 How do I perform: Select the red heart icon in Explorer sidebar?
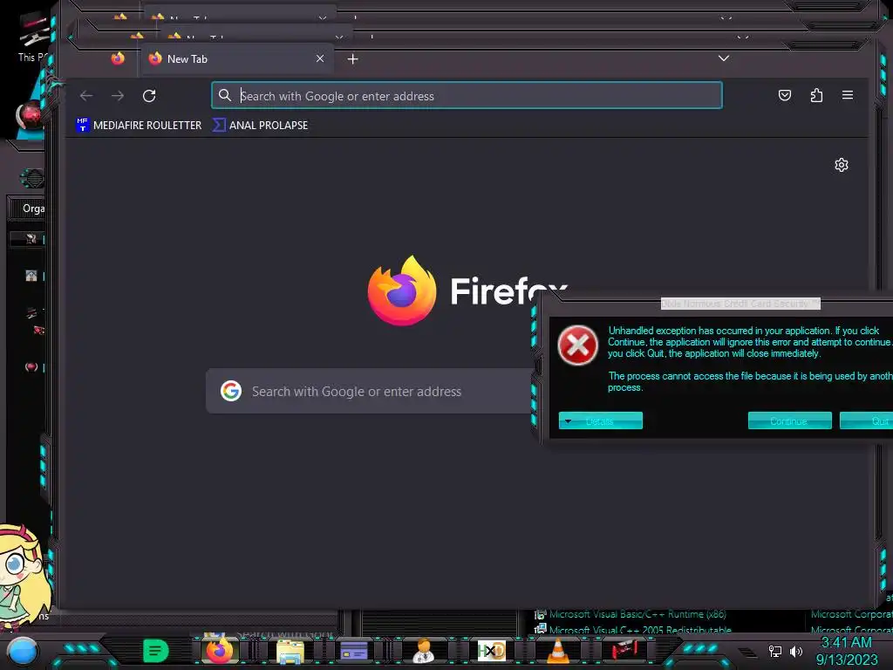coord(31,366)
